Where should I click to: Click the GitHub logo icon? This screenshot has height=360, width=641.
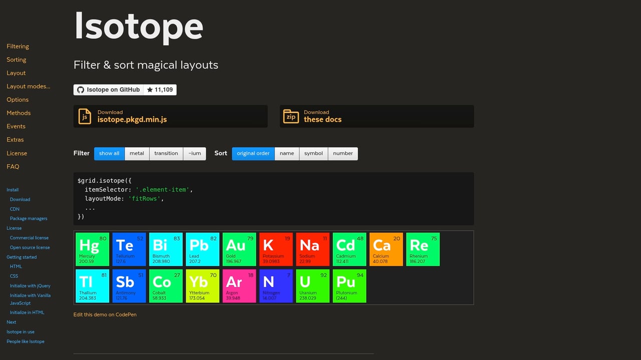[x=81, y=90]
